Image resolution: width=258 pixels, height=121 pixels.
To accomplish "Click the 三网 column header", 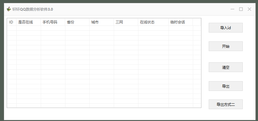I will click(126, 22).
